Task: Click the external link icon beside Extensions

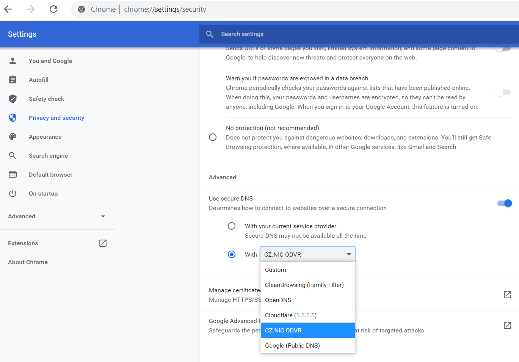Action: click(103, 243)
